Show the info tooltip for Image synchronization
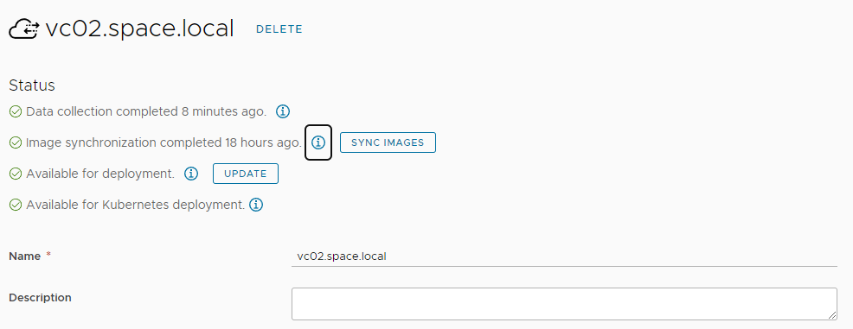This screenshot has height=329, width=853. (318, 142)
